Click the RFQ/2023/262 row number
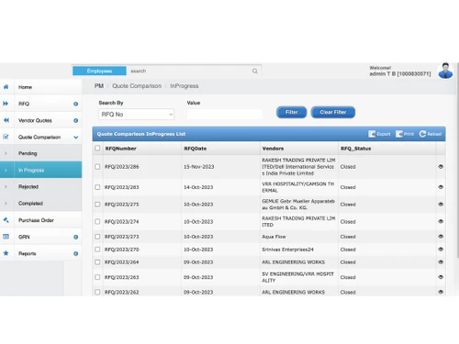This screenshot has height=344, width=459. [x=121, y=292]
